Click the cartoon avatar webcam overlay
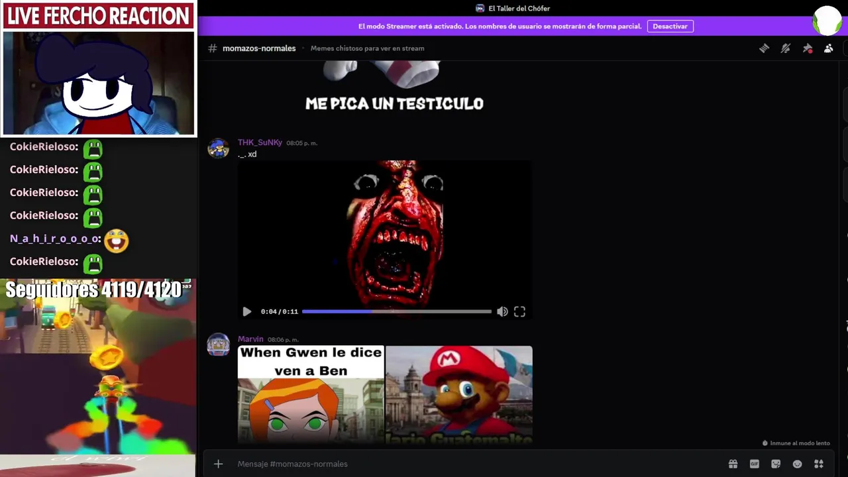 point(99,83)
